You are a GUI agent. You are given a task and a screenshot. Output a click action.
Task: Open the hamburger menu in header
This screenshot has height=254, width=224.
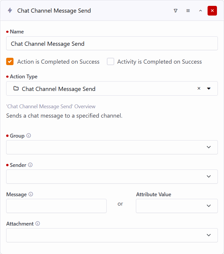point(188,11)
